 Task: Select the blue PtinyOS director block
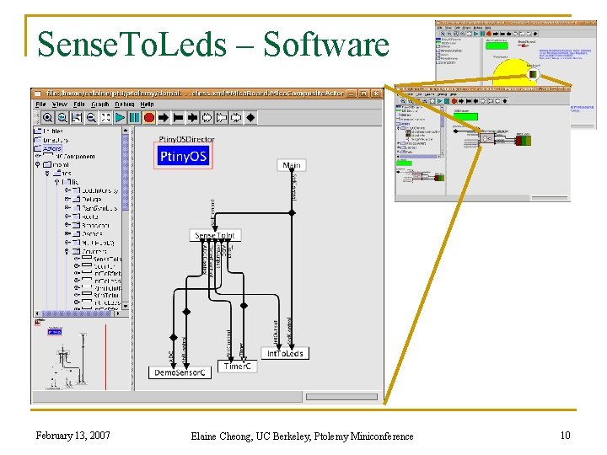coord(183,156)
